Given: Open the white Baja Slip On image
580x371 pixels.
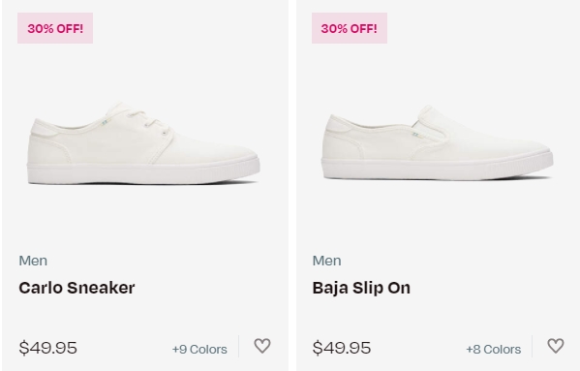Looking at the screenshot, I should 438,142.
